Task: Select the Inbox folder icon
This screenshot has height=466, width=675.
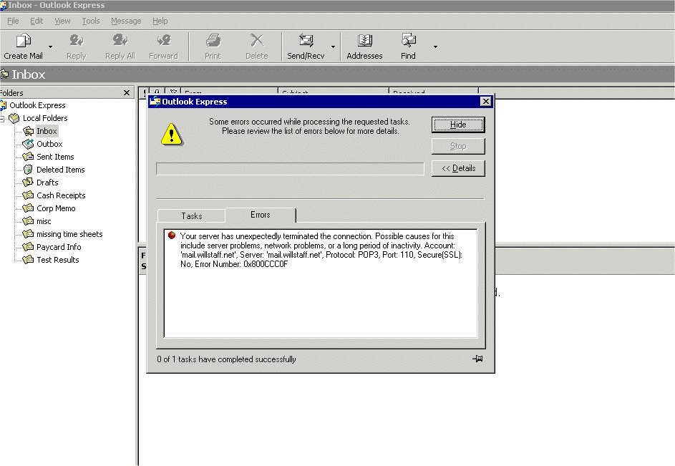Action: [29, 131]
